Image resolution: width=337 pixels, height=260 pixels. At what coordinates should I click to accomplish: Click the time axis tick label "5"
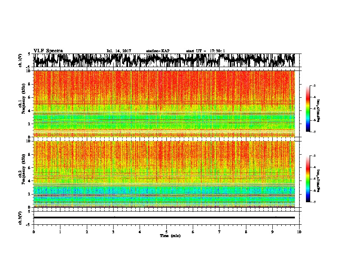166,232
